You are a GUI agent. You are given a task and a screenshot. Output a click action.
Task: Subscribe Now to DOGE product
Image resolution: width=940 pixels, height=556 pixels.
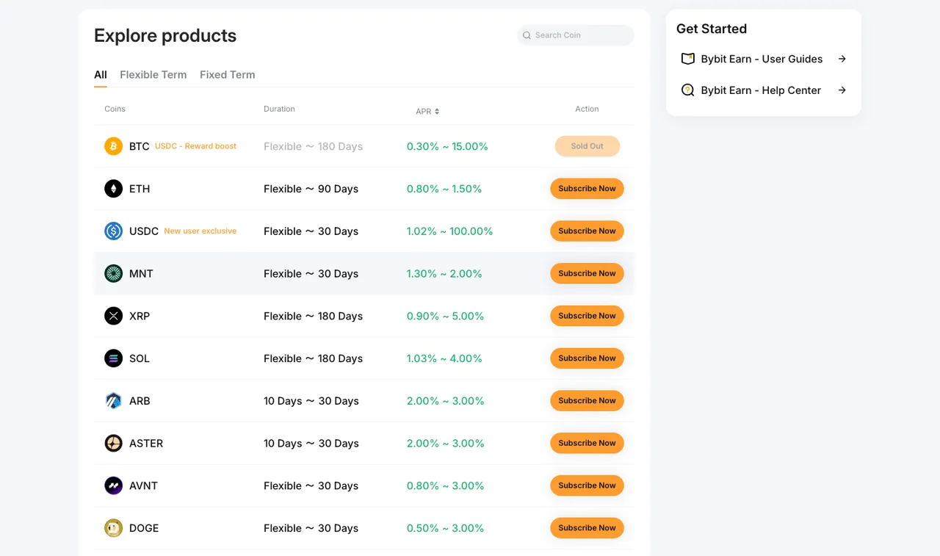pos(587,528)
